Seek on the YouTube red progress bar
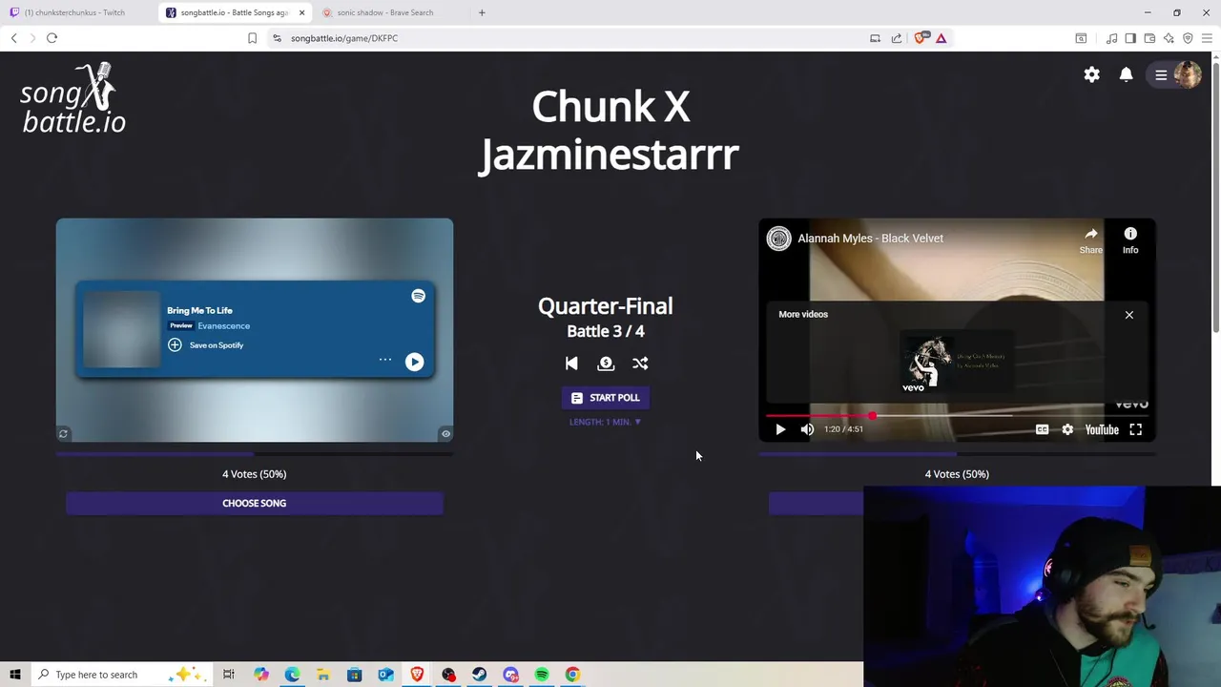 (957, 416)
